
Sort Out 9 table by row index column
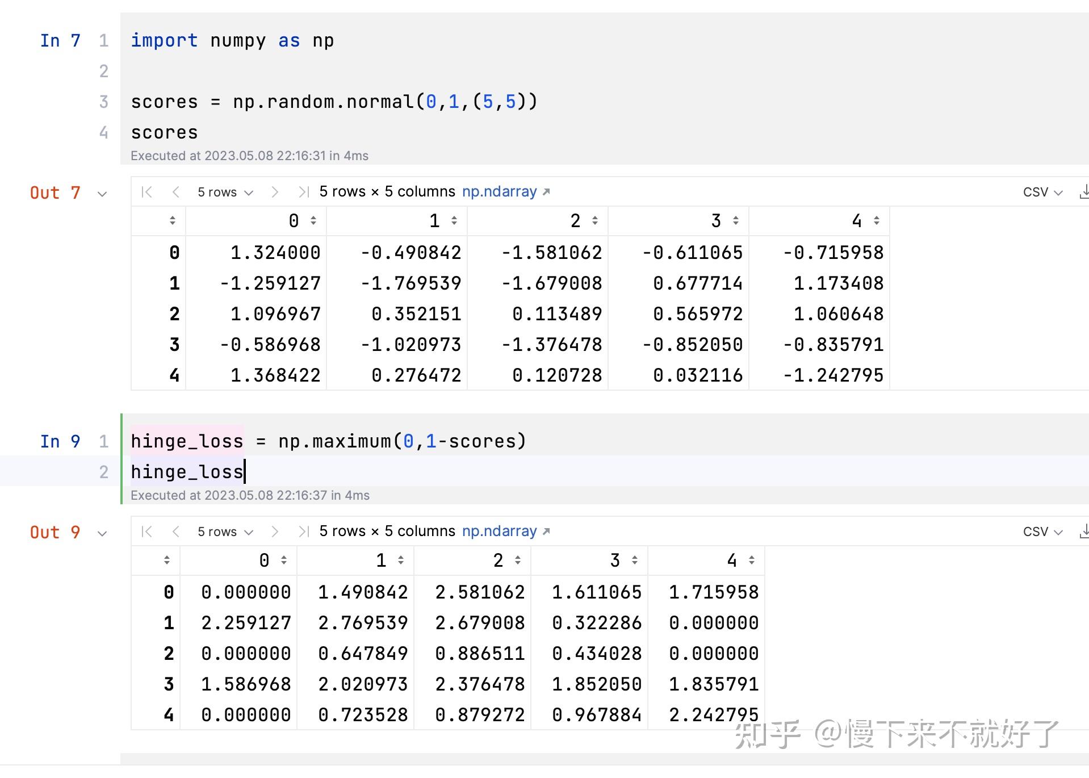167,561
